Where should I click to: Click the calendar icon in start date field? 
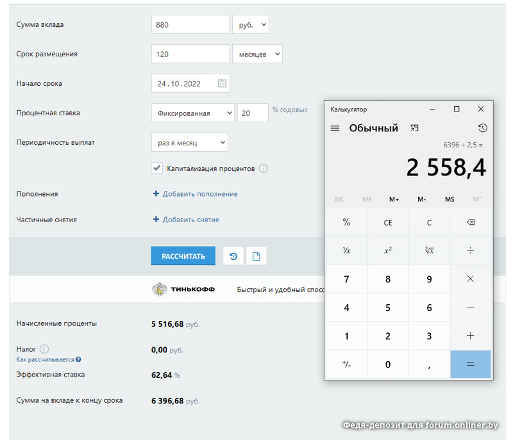222,83
